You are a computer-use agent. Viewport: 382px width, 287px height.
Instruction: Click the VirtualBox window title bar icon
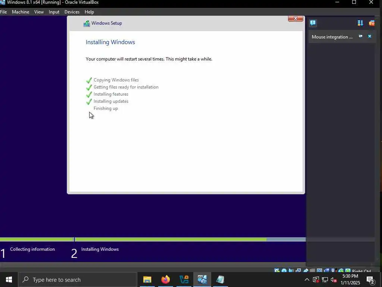[3, 3]
